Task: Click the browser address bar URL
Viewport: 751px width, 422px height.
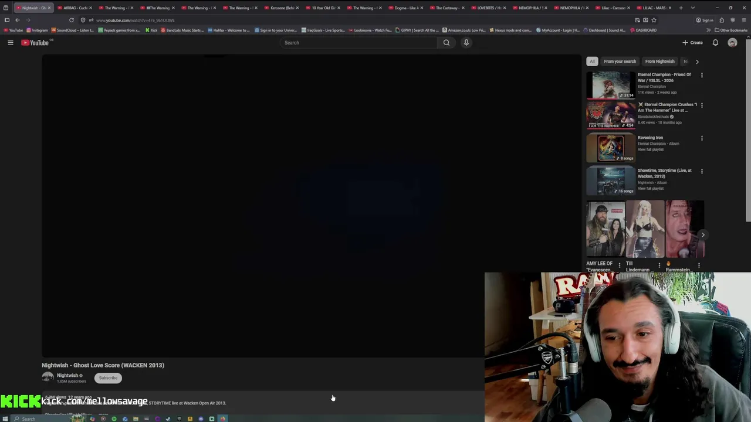Action: coord(136,21)
